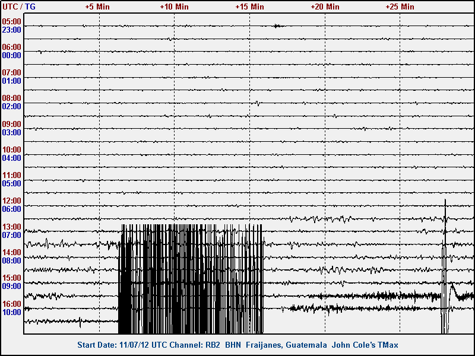Screen dimensions: 475x356
Task: Click the 15:00 UTC row label
Action: [x=11, y=278]
